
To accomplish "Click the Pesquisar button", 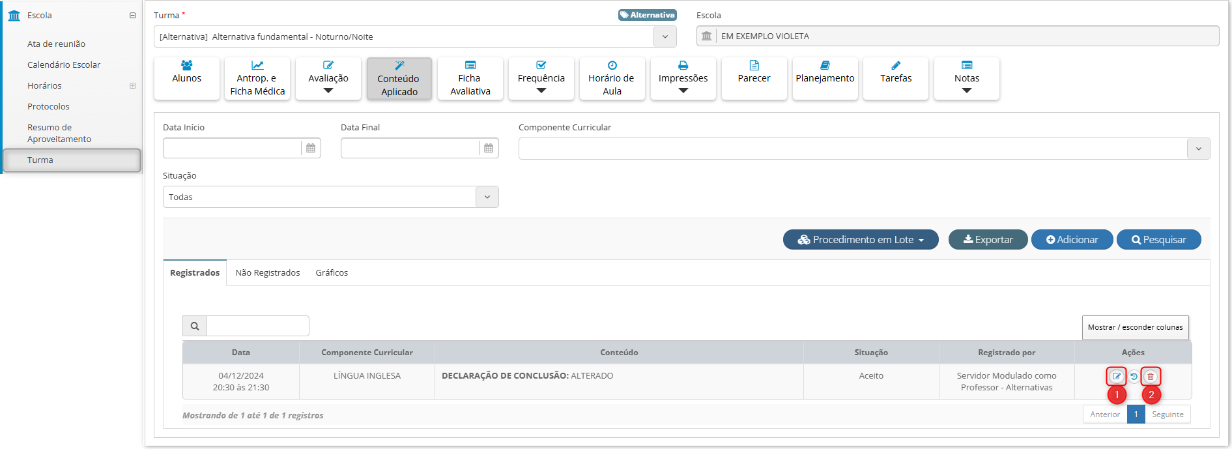I will click(1159, 239).
